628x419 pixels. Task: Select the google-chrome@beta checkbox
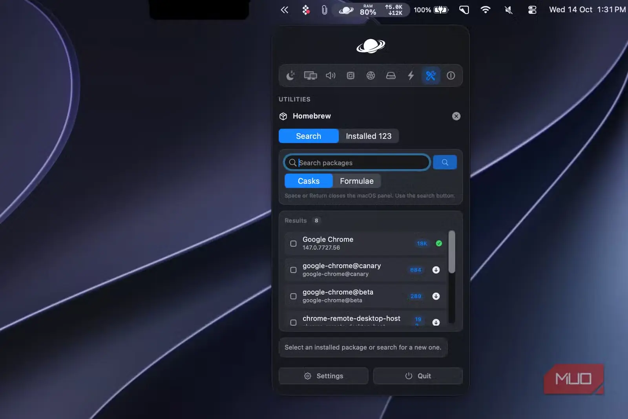[293, 296]
